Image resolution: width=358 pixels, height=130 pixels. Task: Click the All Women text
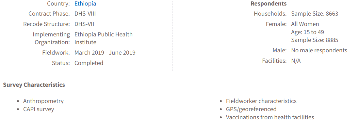tap(305, 24)
